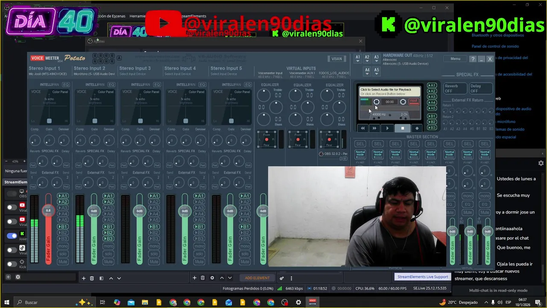Click the red cassette input indicator
The width and height of the screenshot is (547, 308).
(414, 102)
